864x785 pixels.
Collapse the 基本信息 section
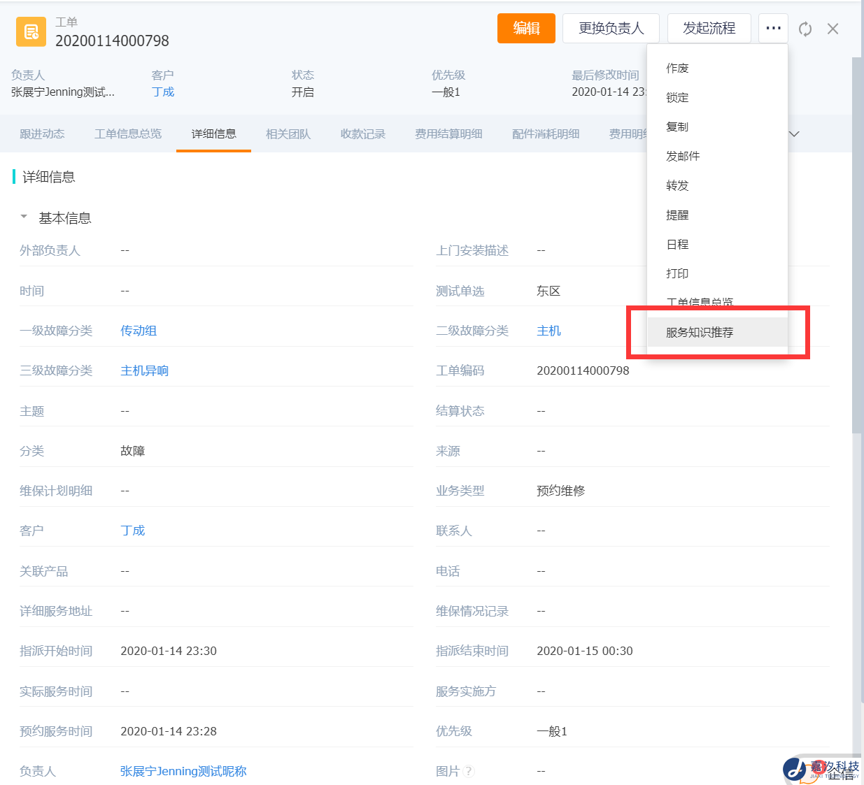pyautogui.click(x=24, y=217)
